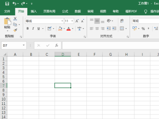The width and height of the screenshot is (159, 119).
Task: Switch to the 插入 tab
Action: 34,11
